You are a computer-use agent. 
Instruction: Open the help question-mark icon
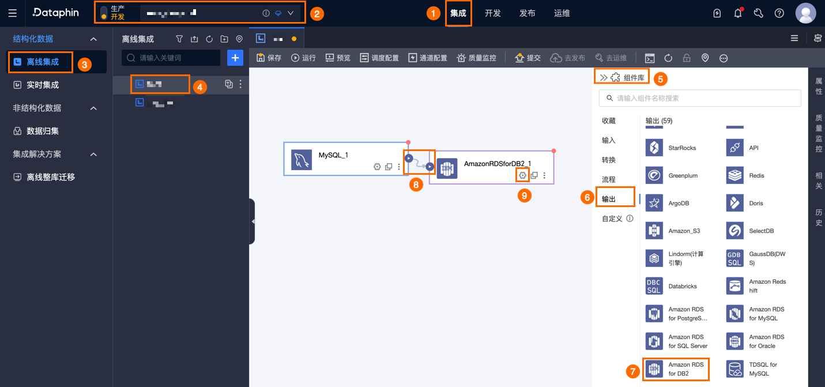tap(779, 13)
